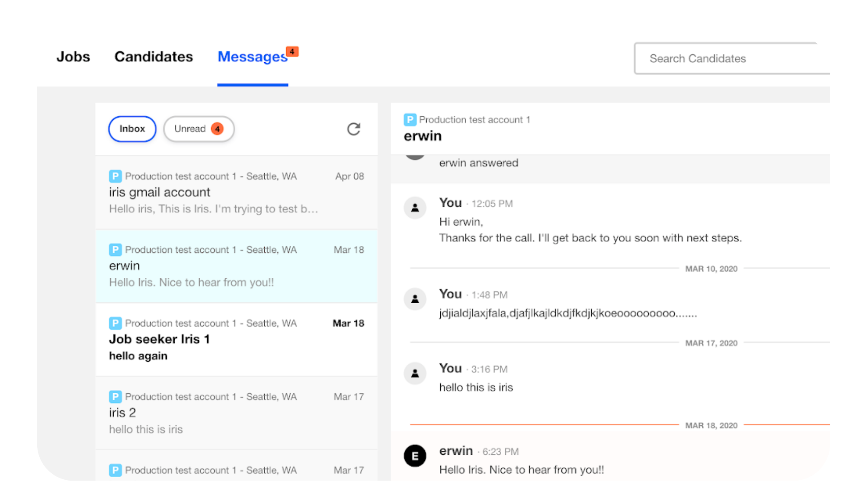Viewport: 865px width, 504px height.
Task: Click the user avatar beside 1:48 PM message
Action: pyautogui.click(x=415, y=299)
